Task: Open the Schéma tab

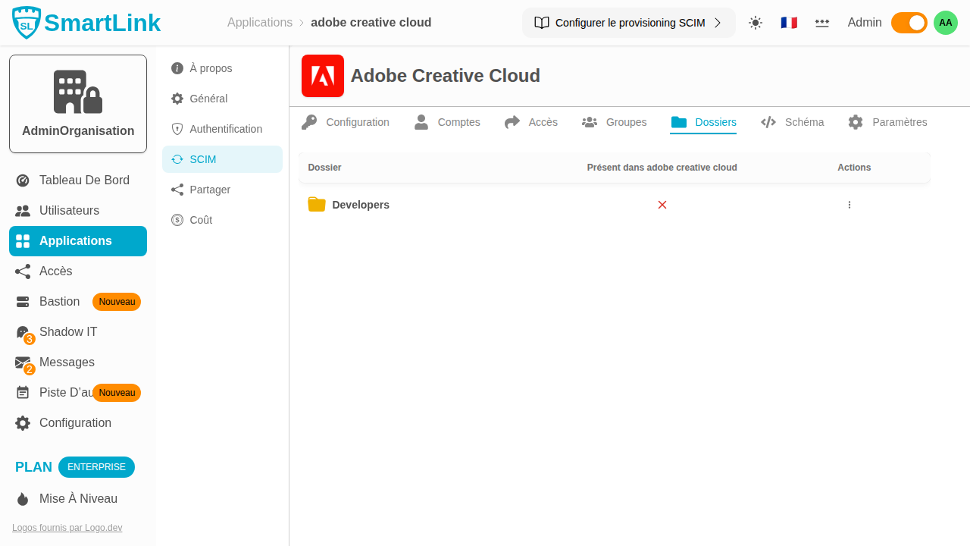Action: pos(792,122)
